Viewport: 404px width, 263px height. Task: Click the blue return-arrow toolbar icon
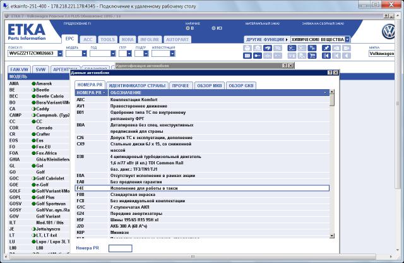268,48
